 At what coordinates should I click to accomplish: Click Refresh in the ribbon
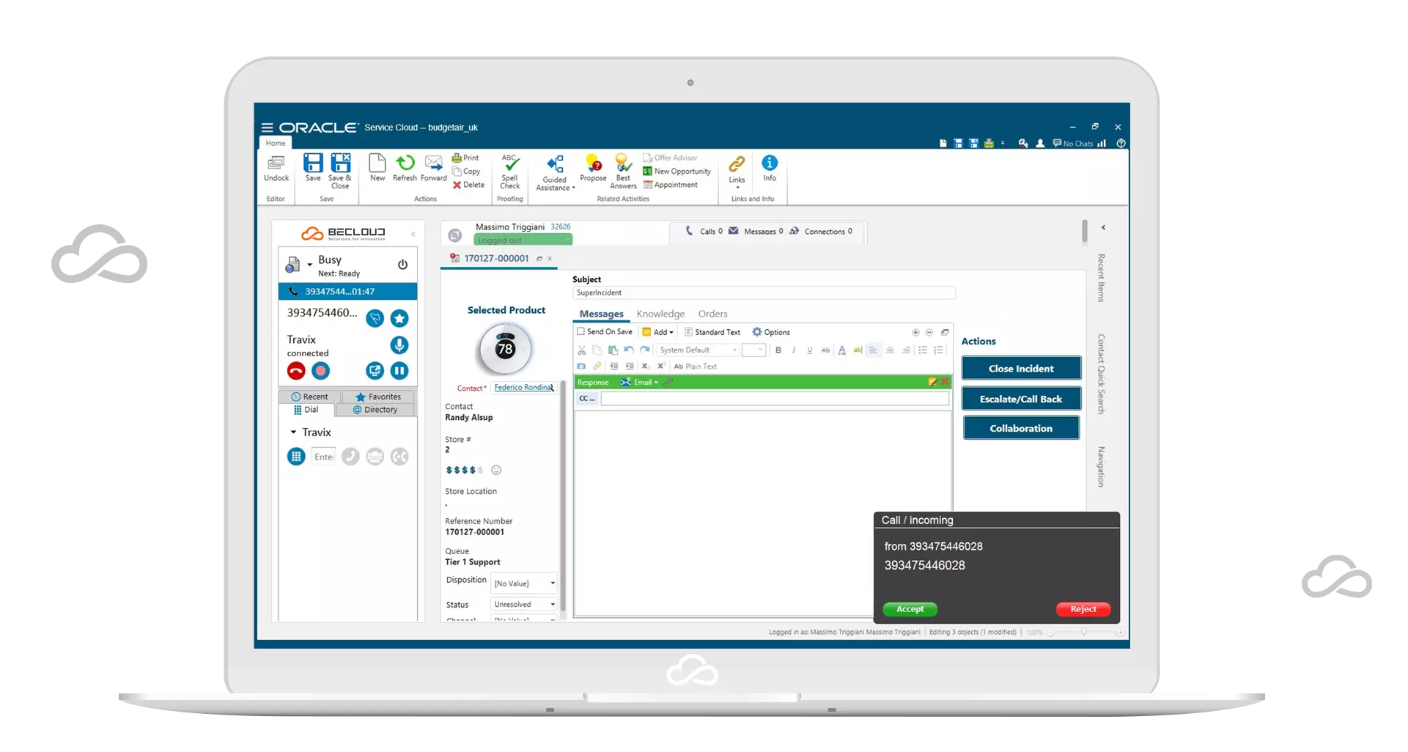[x=405, y=168]
